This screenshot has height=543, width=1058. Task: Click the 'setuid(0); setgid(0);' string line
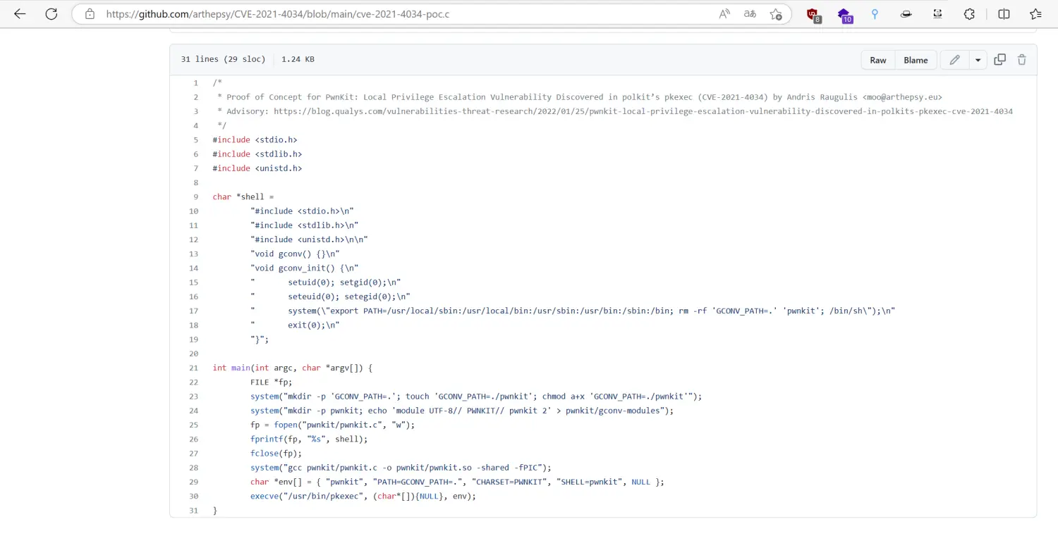click(326, 282)
